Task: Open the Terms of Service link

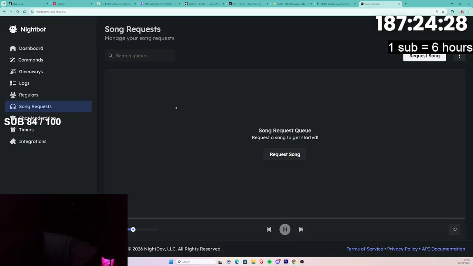Action: tap(365, 249)
